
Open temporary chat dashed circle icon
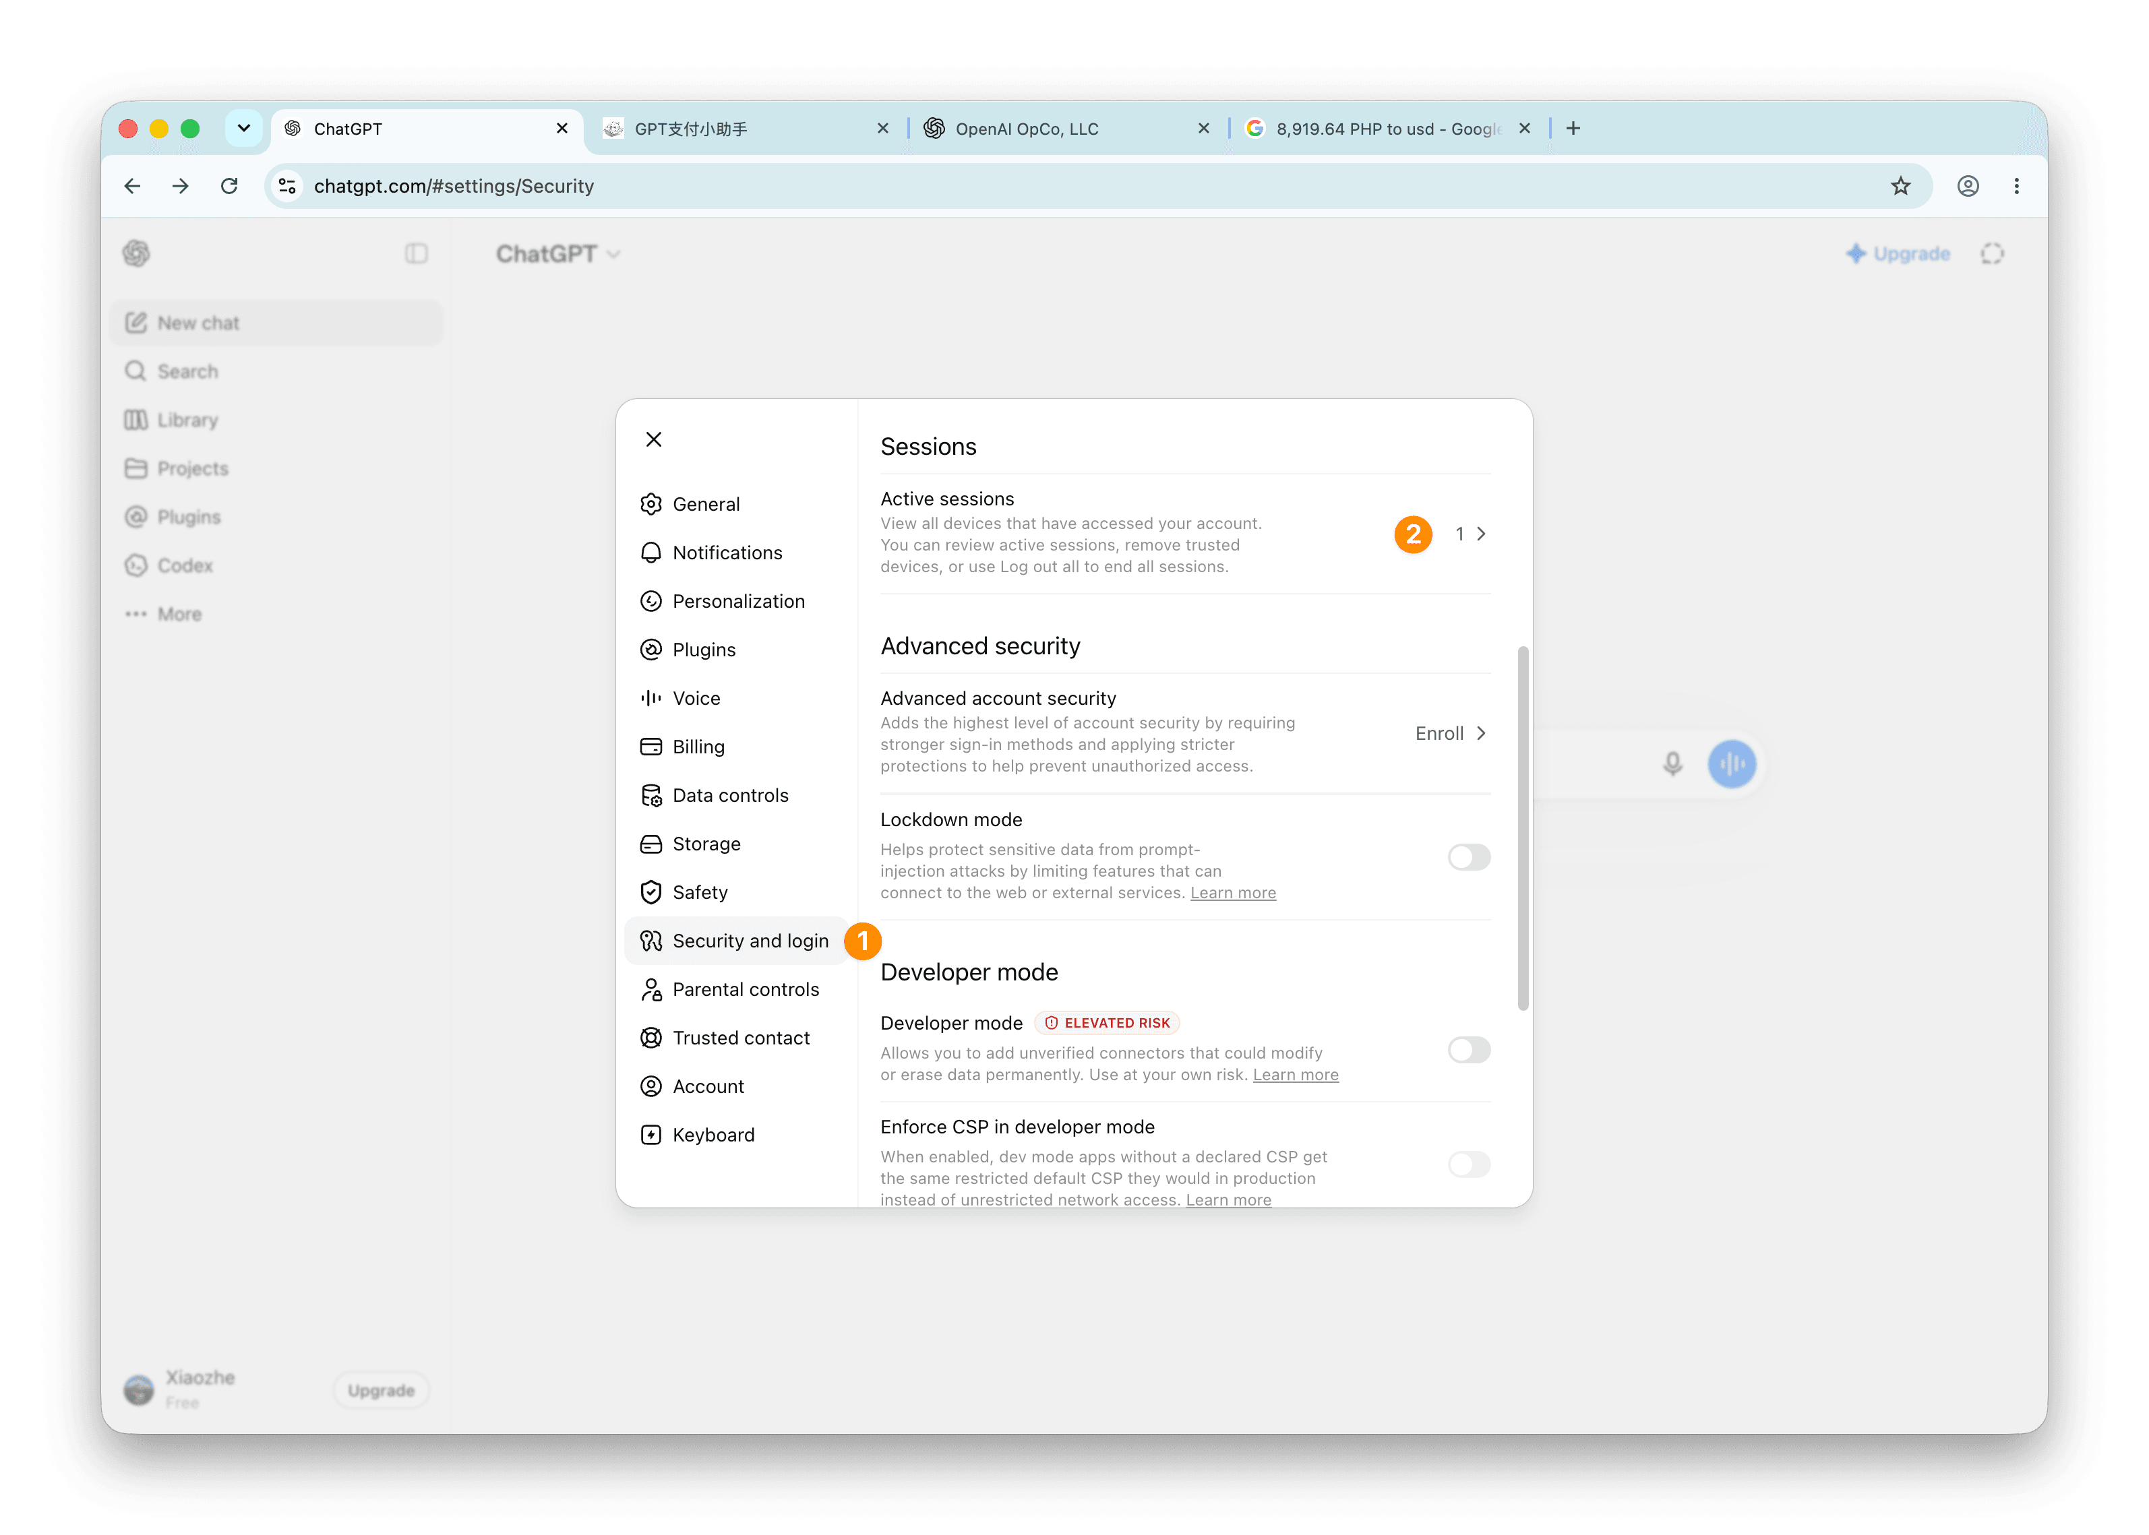(1991, 253)
